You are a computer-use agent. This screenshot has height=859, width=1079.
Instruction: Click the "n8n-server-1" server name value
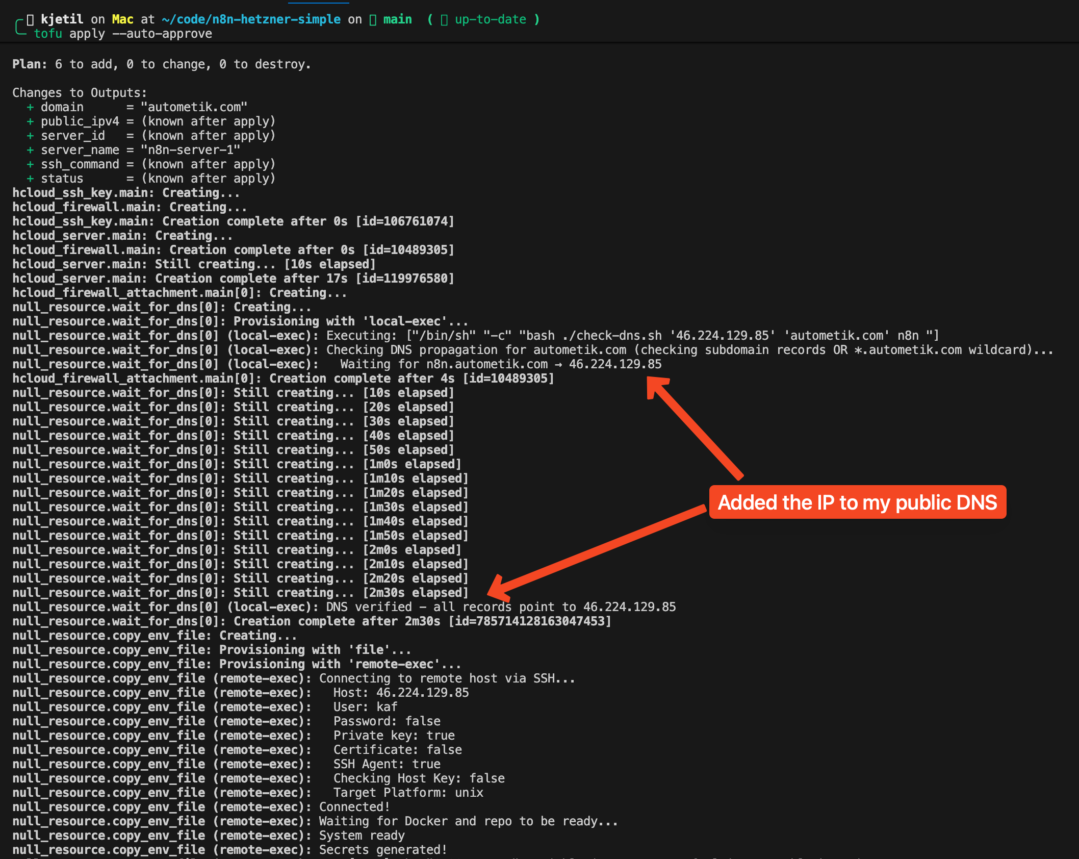pyautogui.click(x=190, y=150)
